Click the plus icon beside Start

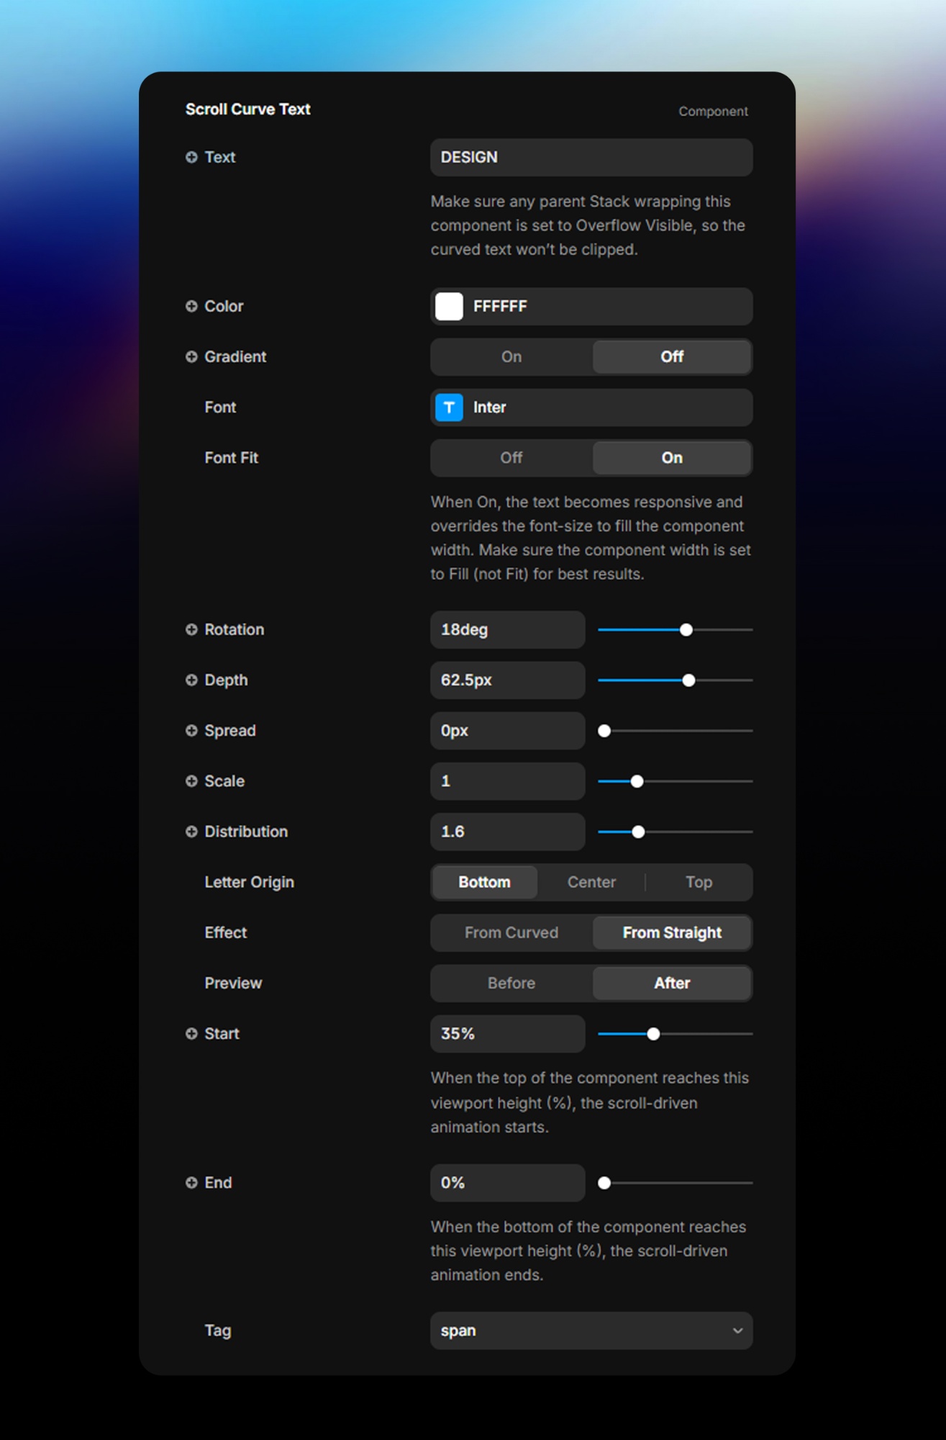191,1033
